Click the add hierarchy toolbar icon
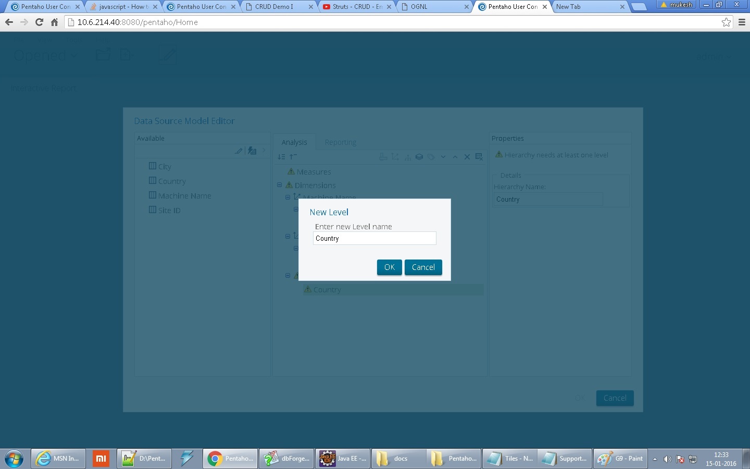This screenshot has height=469, width=750. tap(408, 157)
